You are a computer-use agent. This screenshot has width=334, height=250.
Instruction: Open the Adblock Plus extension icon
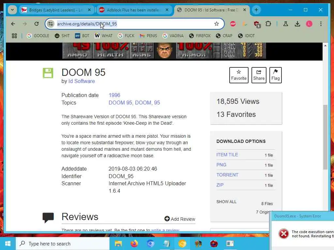(x=233, y=24)
